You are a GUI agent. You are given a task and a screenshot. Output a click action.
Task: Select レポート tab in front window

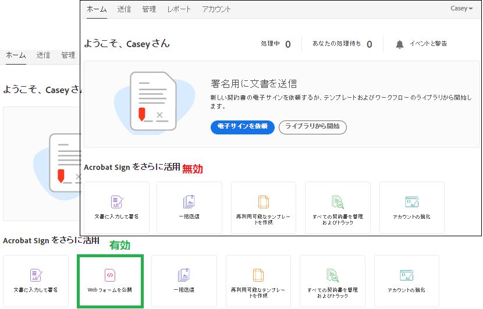pos(179,9)
